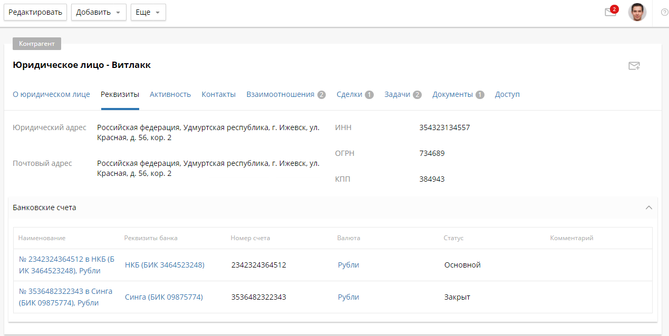Click Рубли link in the НКБ row
Image resolution: width=669 pixels, height=336 pixels.
point(348,265)
